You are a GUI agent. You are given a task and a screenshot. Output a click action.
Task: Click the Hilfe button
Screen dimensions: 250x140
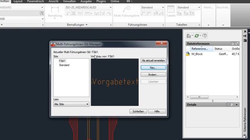coord(157,112)
